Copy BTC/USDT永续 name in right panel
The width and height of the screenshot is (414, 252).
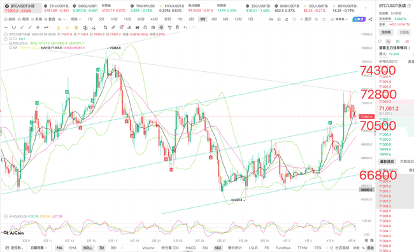click(x=410, y=6)
